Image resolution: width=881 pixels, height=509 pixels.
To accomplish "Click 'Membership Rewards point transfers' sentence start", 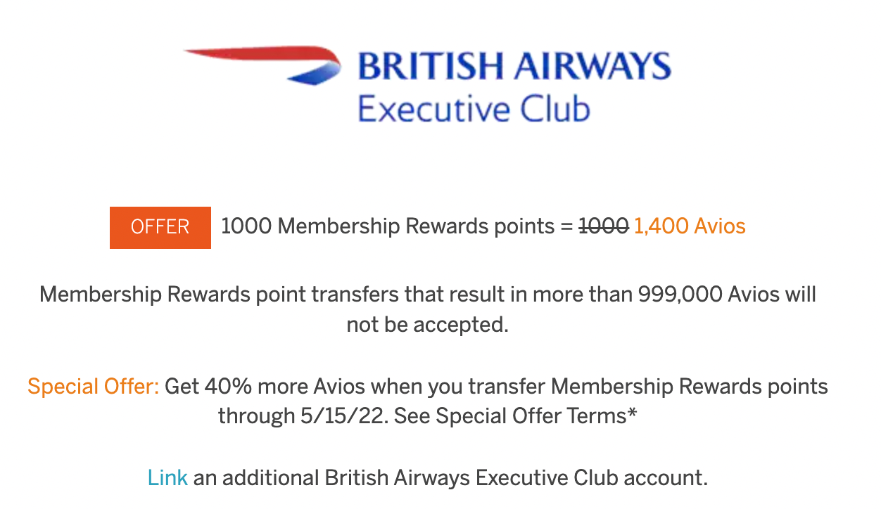I will tap(220, 294).
